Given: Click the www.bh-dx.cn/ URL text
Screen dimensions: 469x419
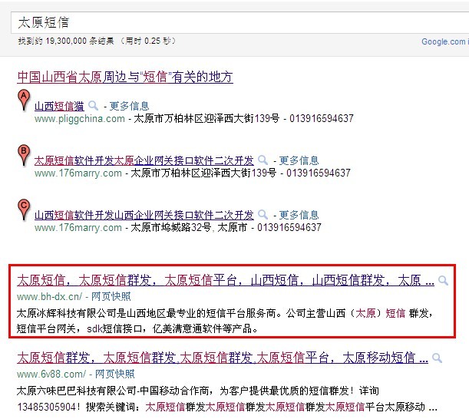Looking at the screenshot, I should point(49,297).
